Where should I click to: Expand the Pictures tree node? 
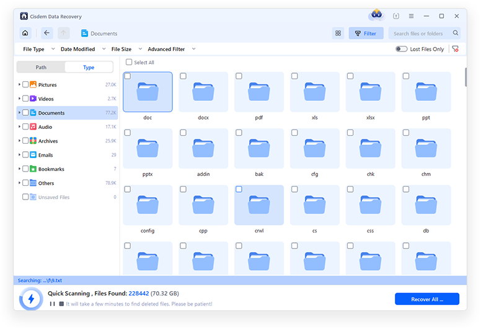tap(19, 84)
